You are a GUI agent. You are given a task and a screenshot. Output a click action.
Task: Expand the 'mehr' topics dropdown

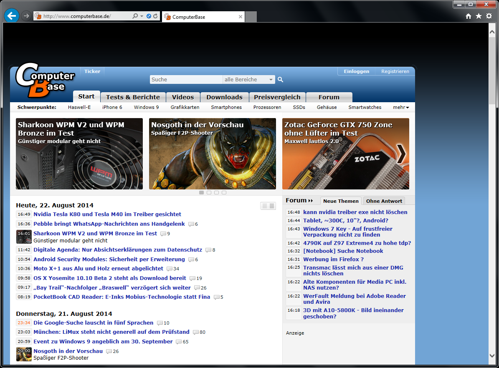(401, 107)
